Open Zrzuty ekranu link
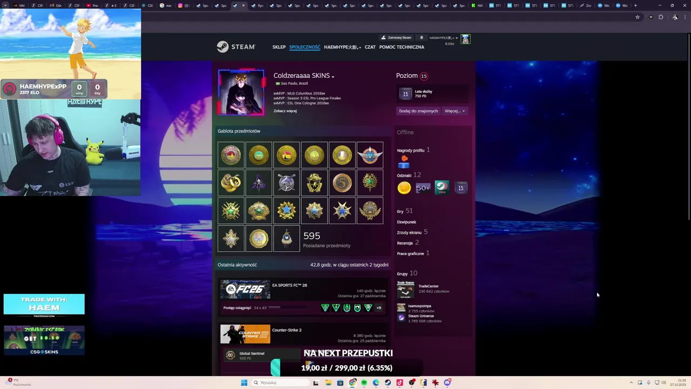The height and width of the screenshot is (389, 691). 412,232
